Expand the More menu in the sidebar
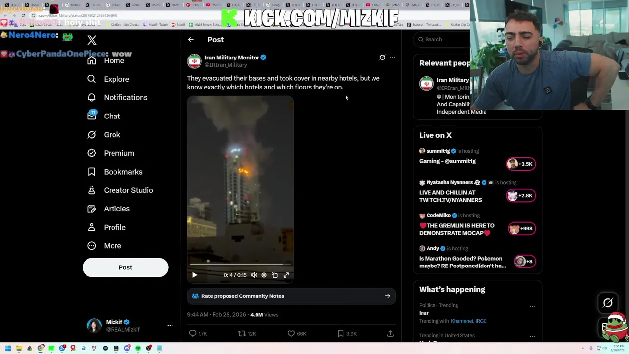Image resolution: width=629 pixels, height=354 pixels. point(104,246)
